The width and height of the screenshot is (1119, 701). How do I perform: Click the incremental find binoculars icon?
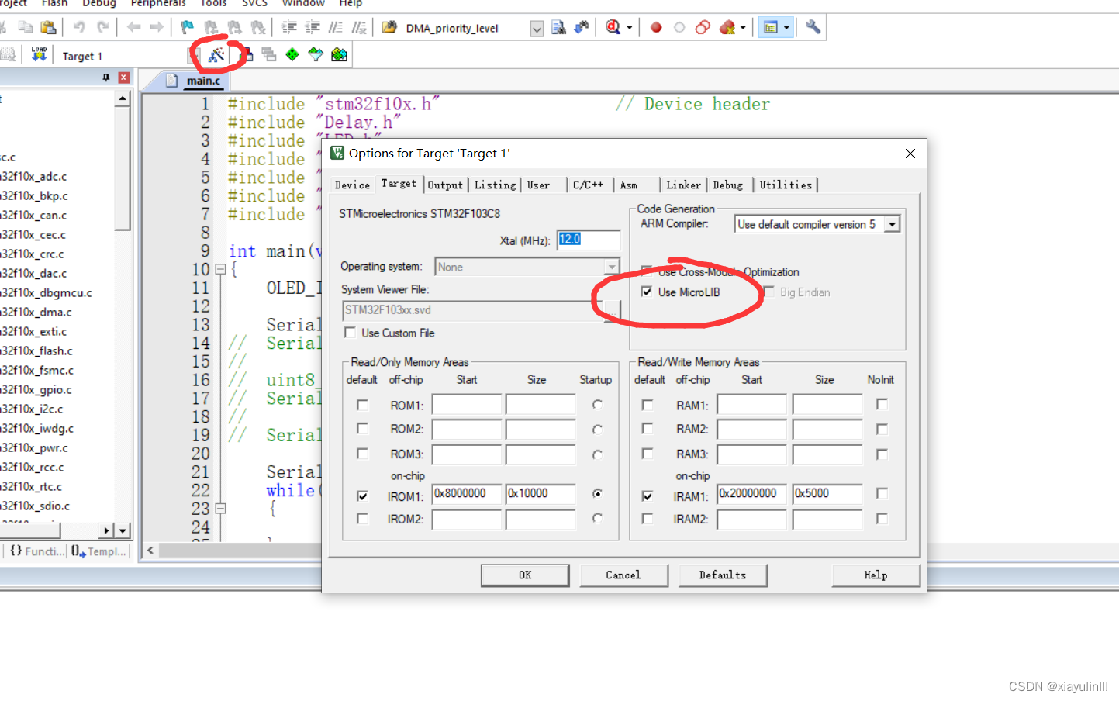[581, 27]
